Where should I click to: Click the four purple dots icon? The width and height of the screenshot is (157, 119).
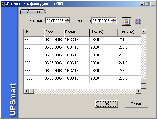pyautogui.click(x=138, y=21)
